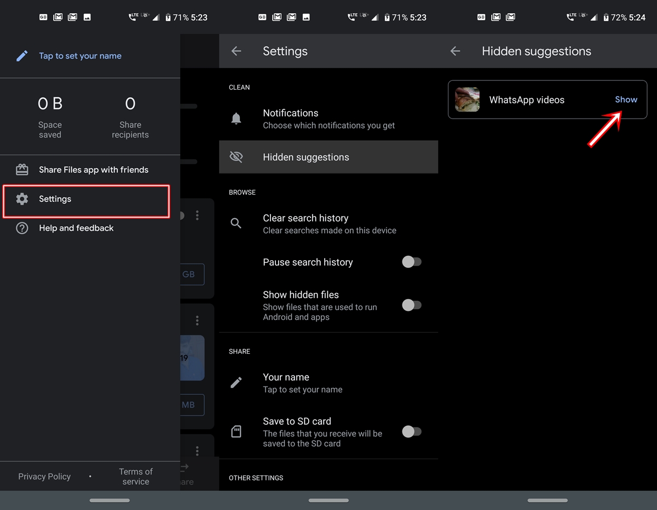Turn on Save to SD card switch

pyautogui.click(x=412, y=432)
